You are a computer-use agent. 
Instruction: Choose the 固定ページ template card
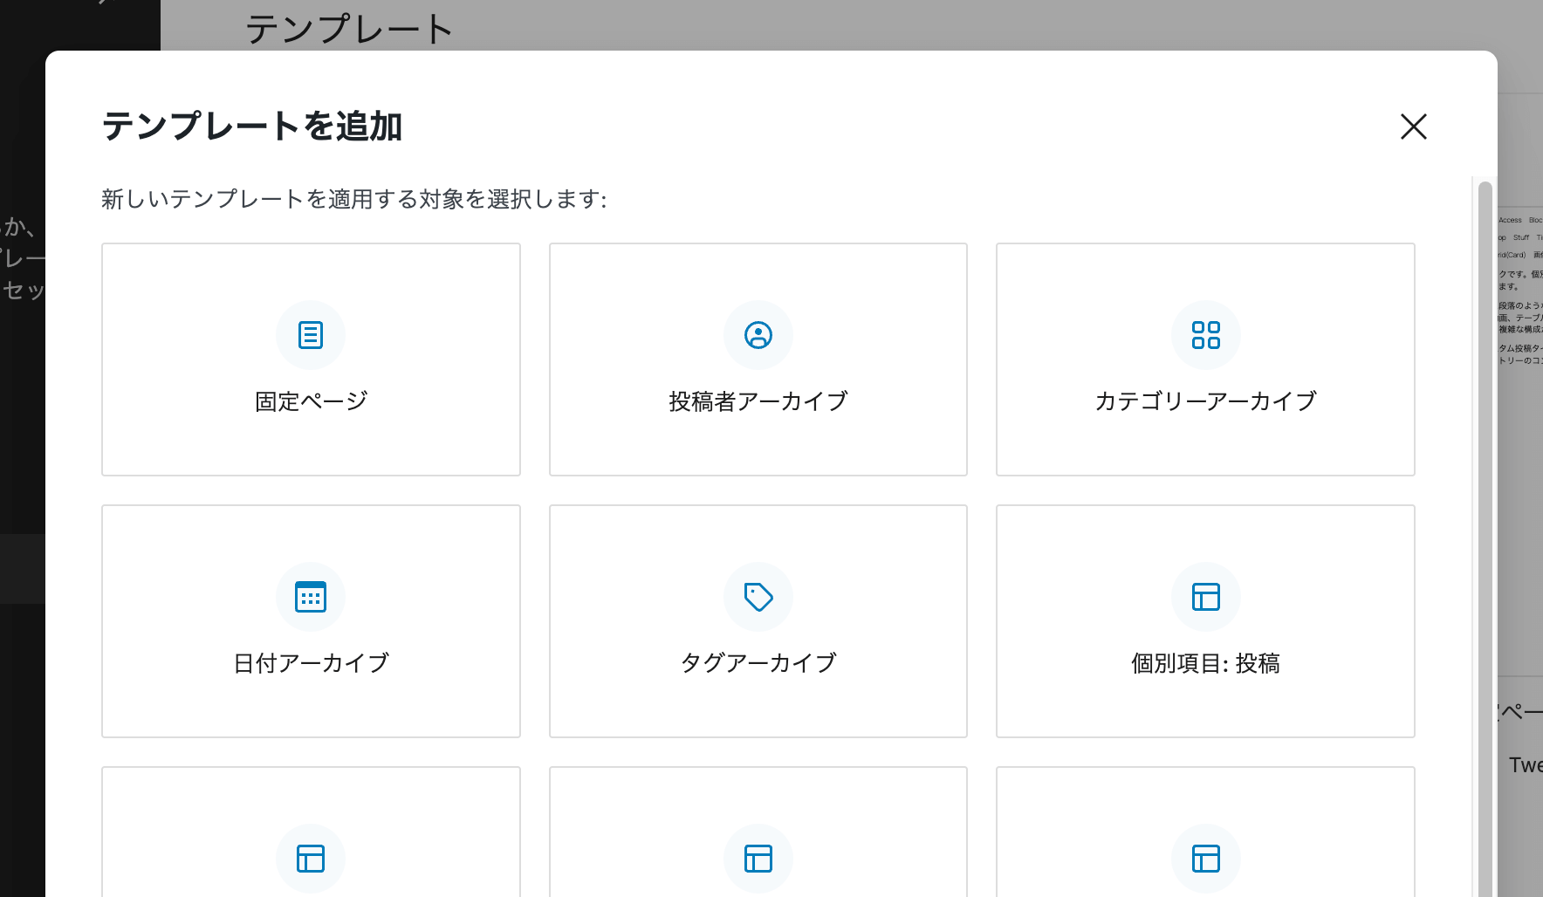coord(311,359)
